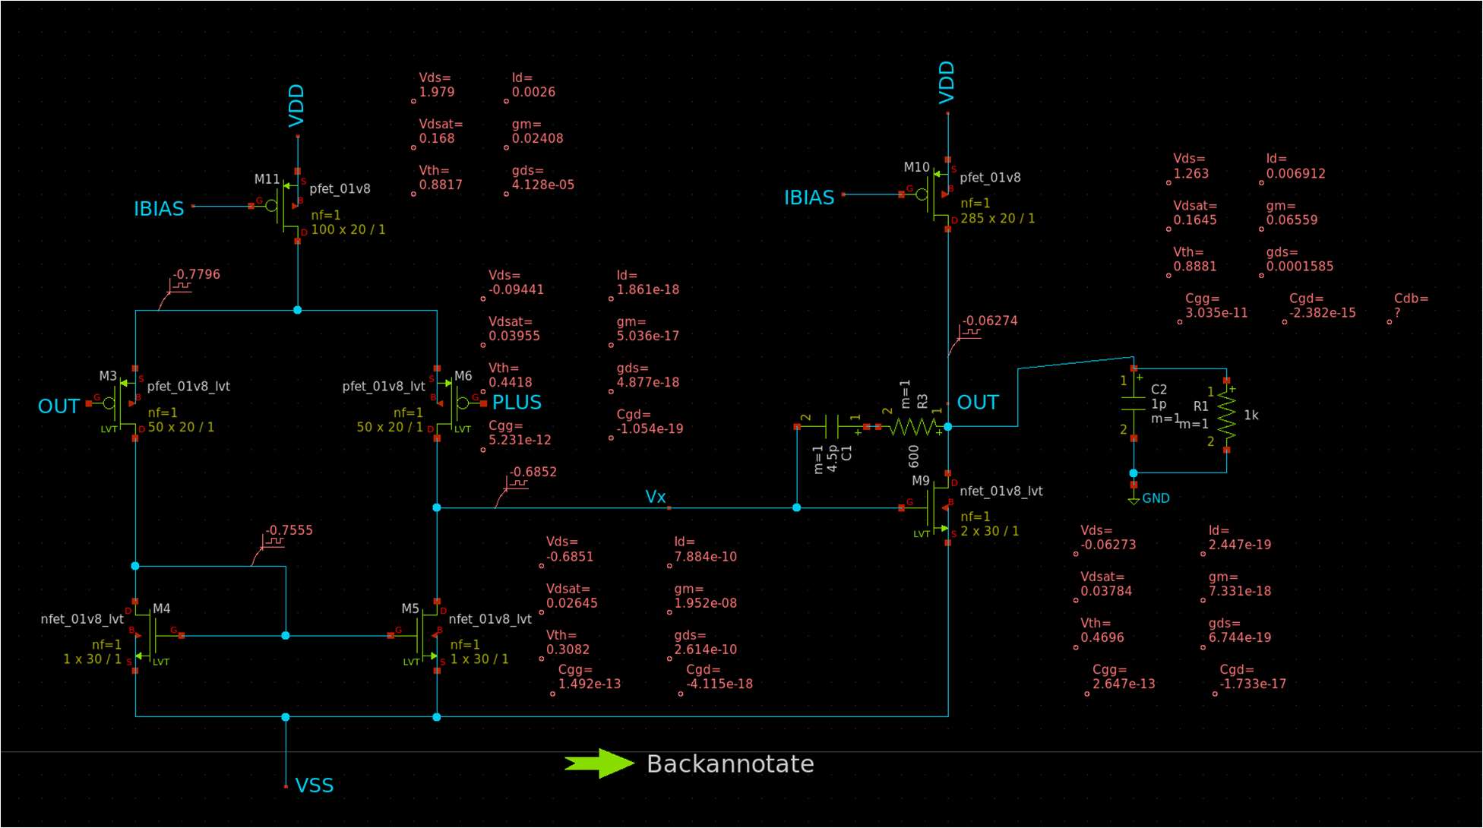Click the 4.5p value of C1
This screenshot has width=1483, height=828.
833,459
